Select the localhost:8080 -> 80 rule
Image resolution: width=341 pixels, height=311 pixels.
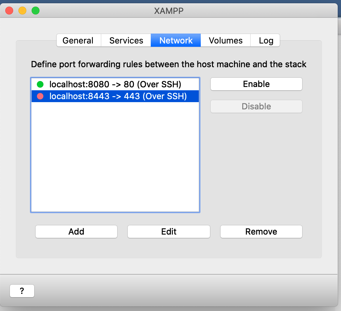pos(115,84)
